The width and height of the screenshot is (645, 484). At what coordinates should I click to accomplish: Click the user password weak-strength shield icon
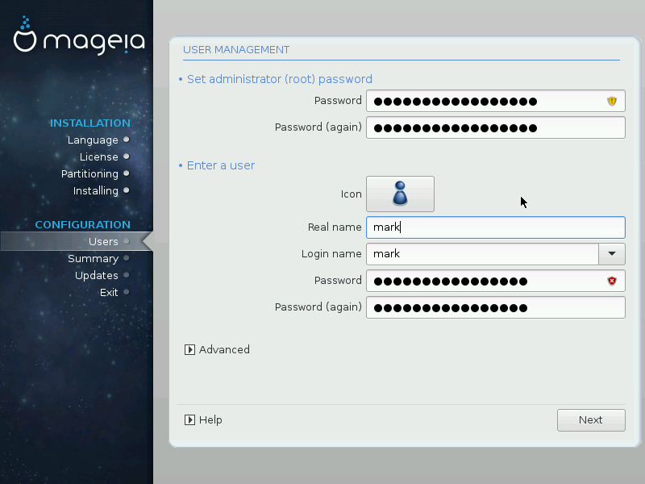click(x=612, y=281)
